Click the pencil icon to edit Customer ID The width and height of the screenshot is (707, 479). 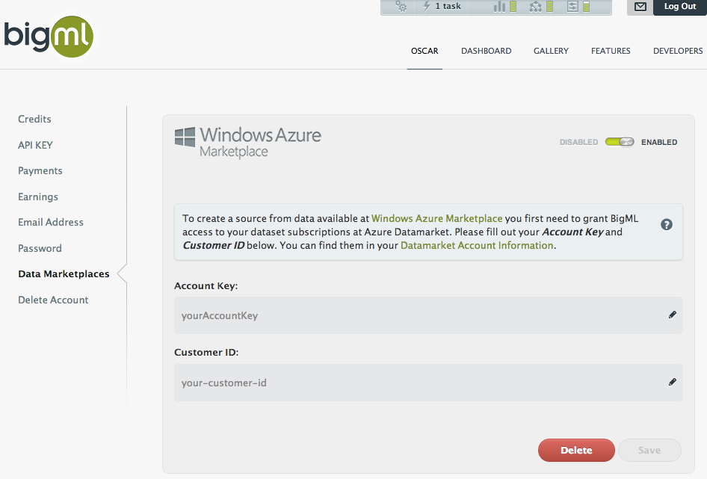tap(672, 382)
